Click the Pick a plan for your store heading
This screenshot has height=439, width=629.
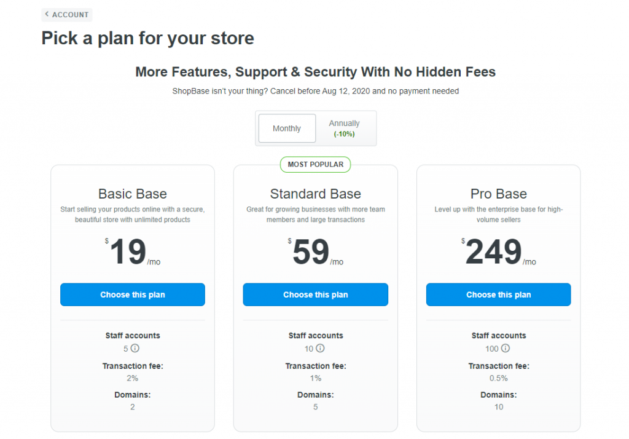147,38
